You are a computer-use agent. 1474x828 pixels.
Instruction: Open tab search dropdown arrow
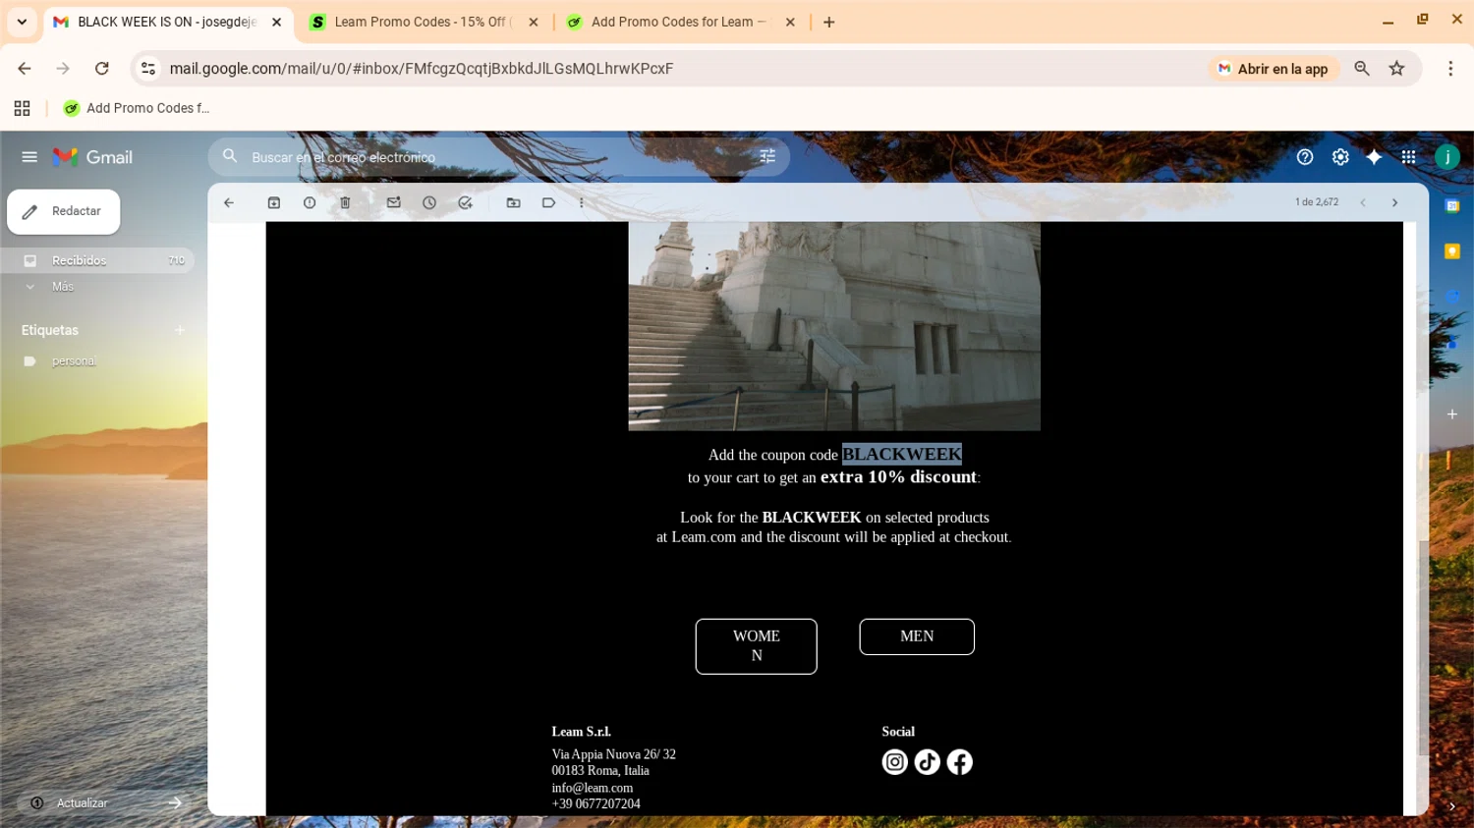coord(22,22)
